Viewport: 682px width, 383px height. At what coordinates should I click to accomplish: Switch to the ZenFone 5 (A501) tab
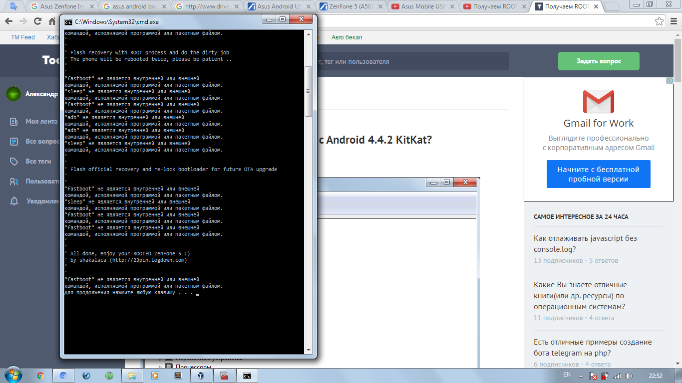[x=351, y=6]
